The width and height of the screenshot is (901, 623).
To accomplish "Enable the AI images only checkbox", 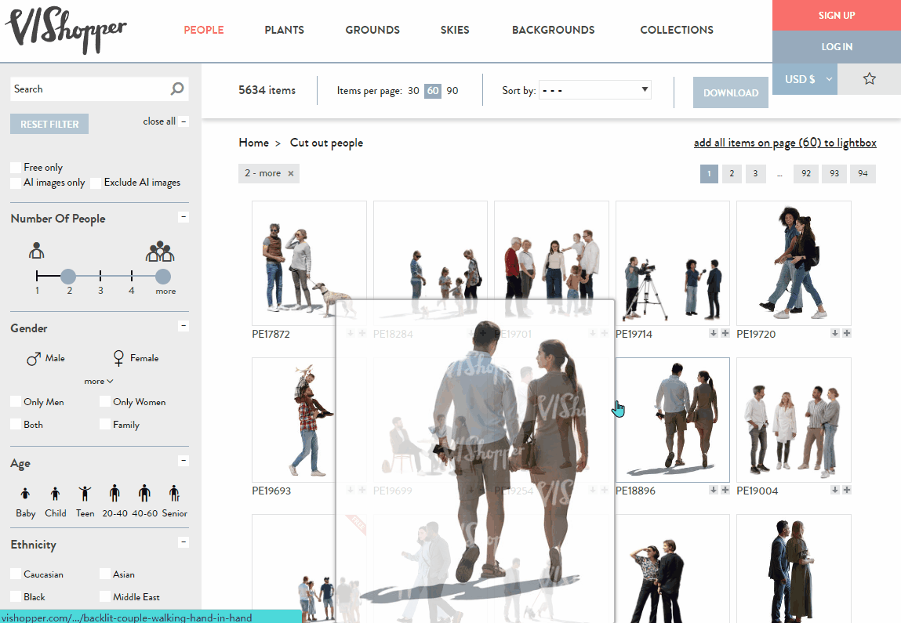I will (x=16, y=183).
